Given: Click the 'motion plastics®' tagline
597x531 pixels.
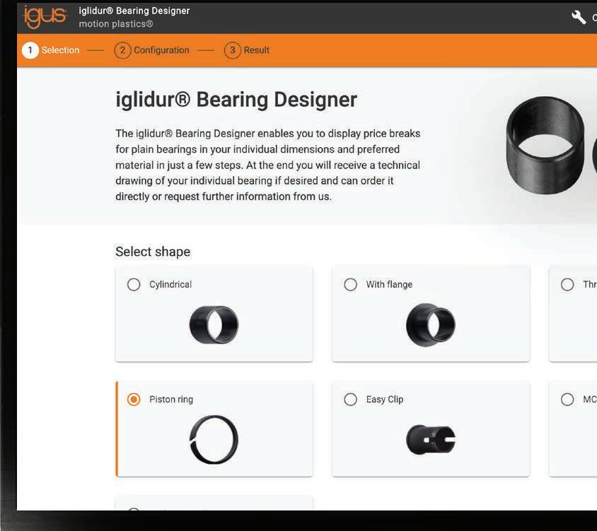Looking at the screenshot, I should click(x=116, y=24).
